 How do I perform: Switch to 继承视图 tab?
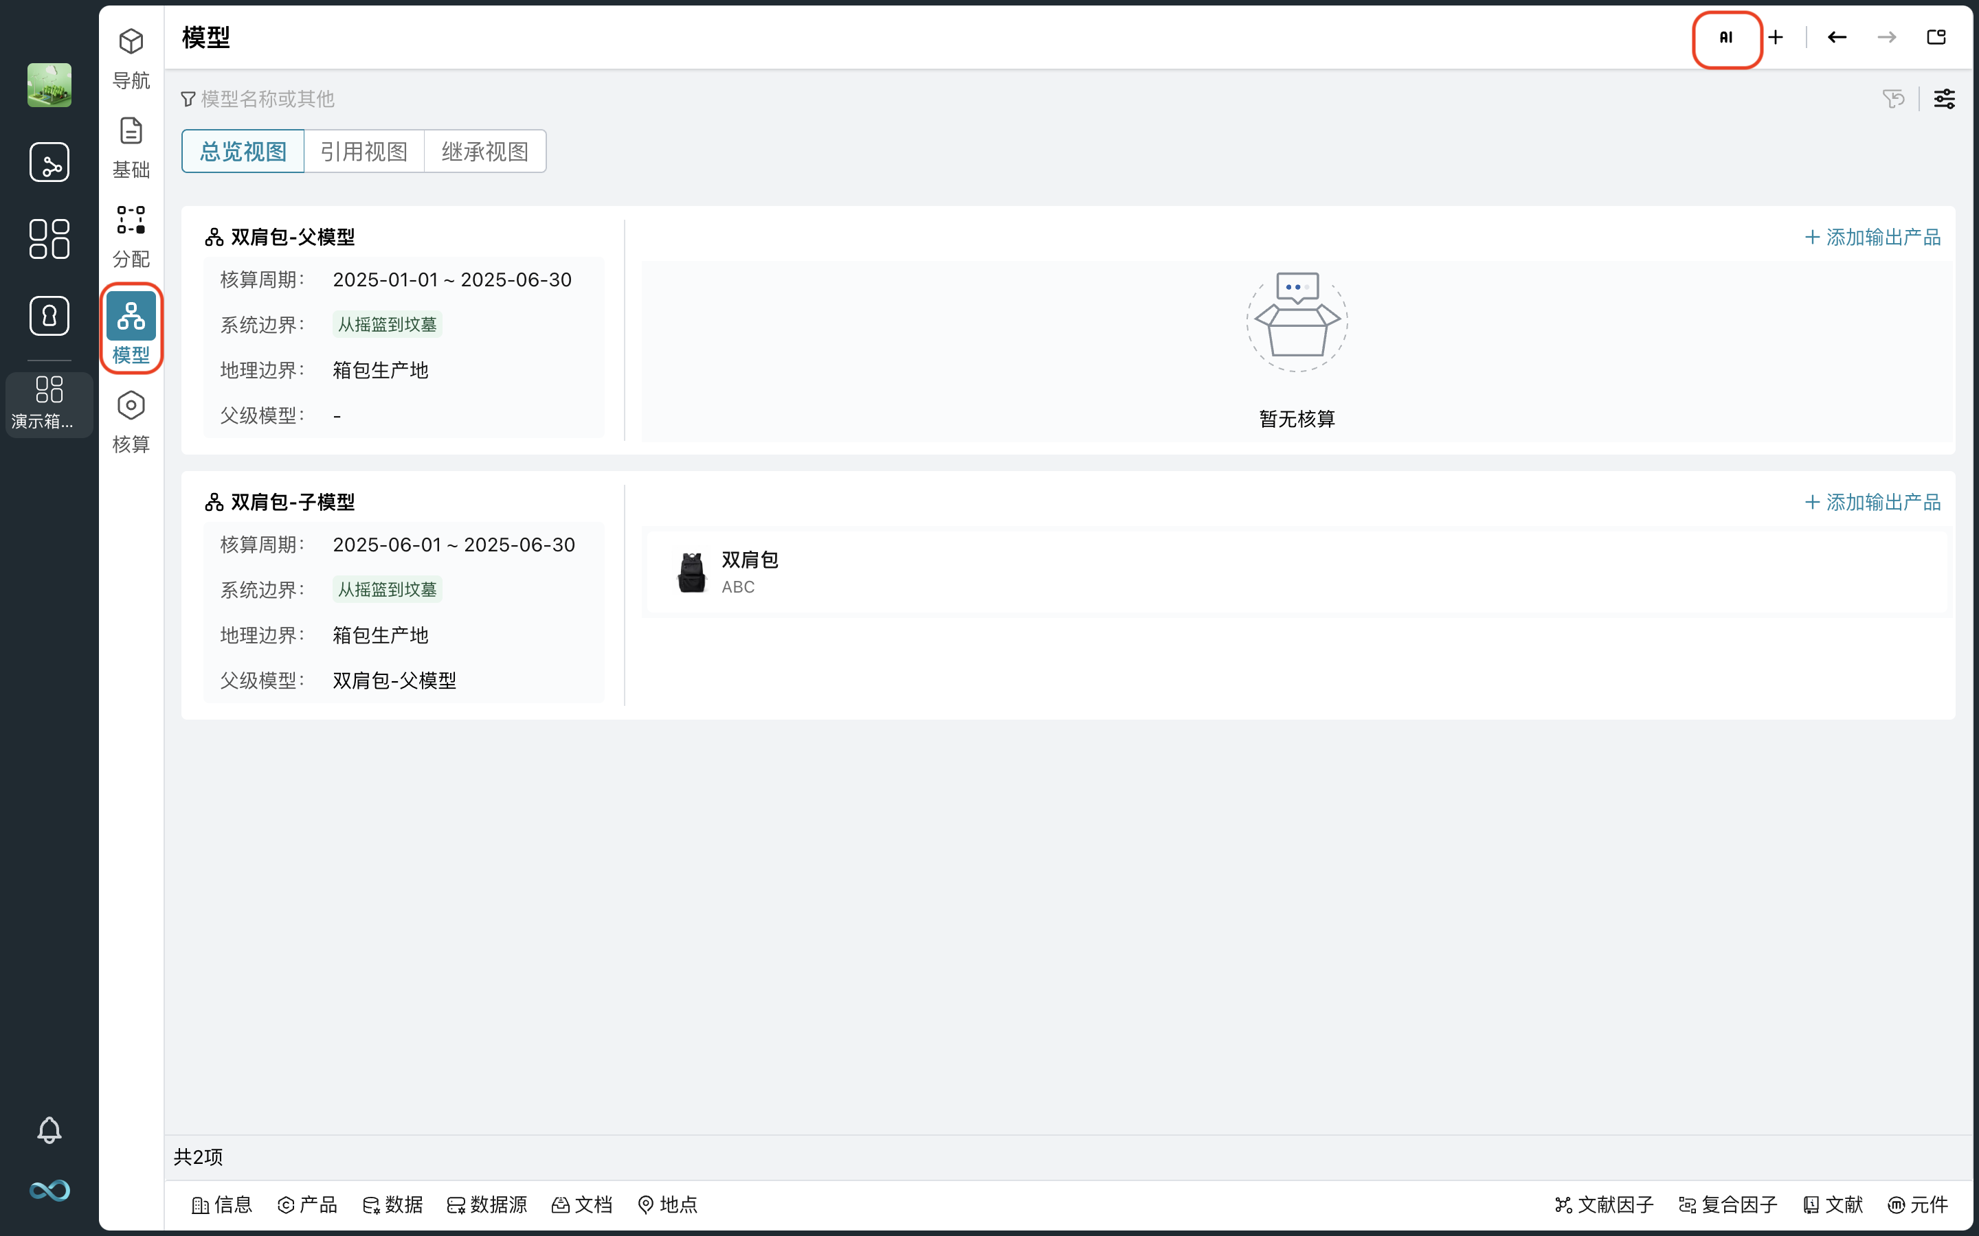click(x=485, y=151)
